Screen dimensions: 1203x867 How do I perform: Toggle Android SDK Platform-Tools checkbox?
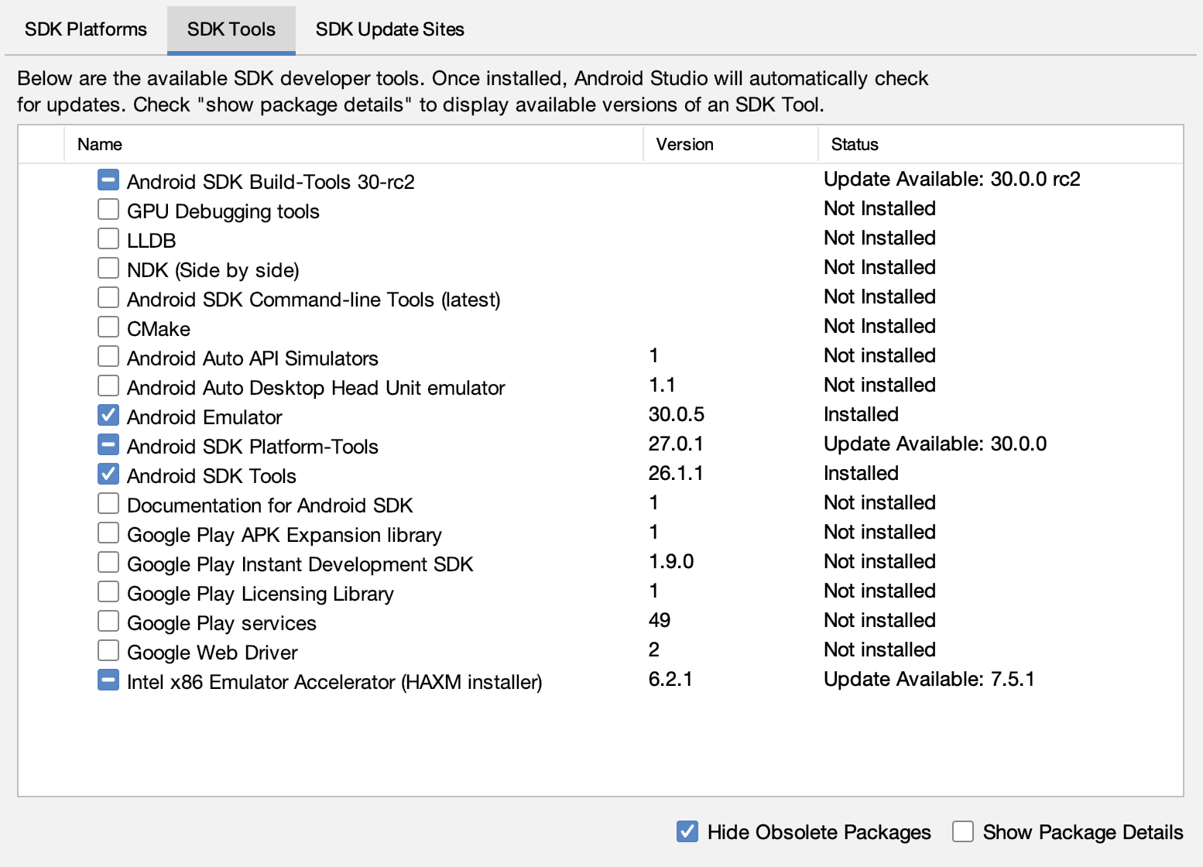coord(108,445)
